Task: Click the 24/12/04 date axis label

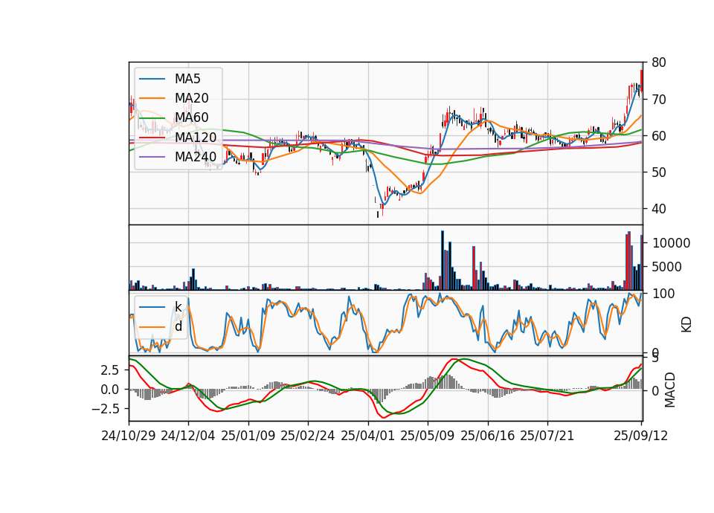Action: (188, 436)
